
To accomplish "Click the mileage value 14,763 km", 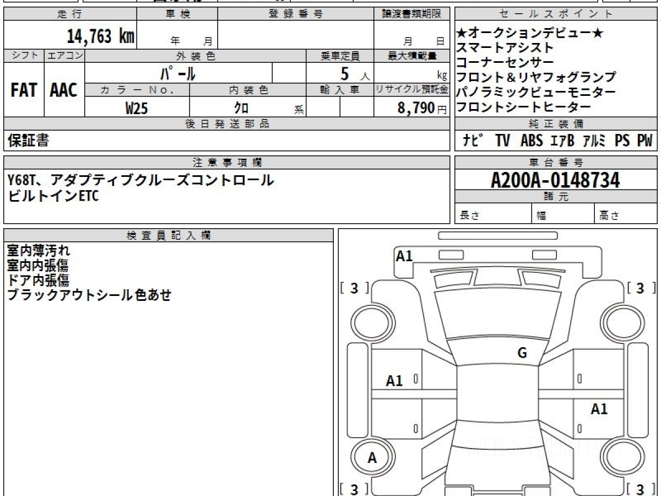I will tap(101, 36).
